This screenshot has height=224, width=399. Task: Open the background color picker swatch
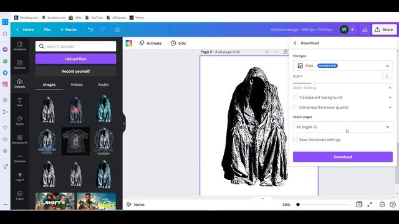click(129, 43)
